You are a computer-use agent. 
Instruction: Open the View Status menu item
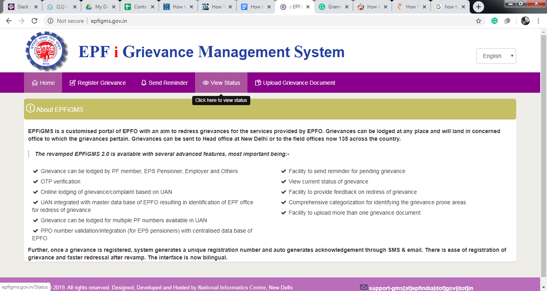pyautogui.click(x=221, y=83)
